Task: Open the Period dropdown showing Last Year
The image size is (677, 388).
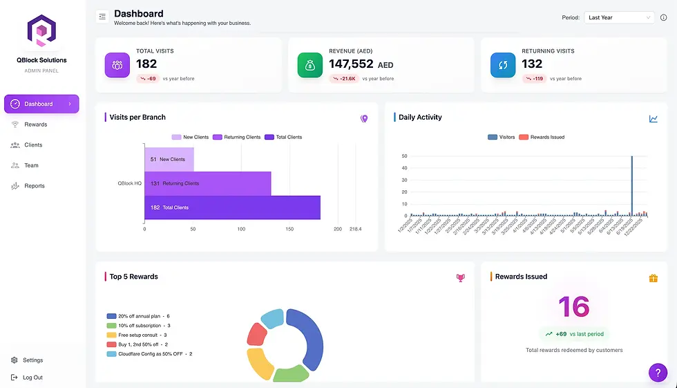Action: (x=619, y=18)
